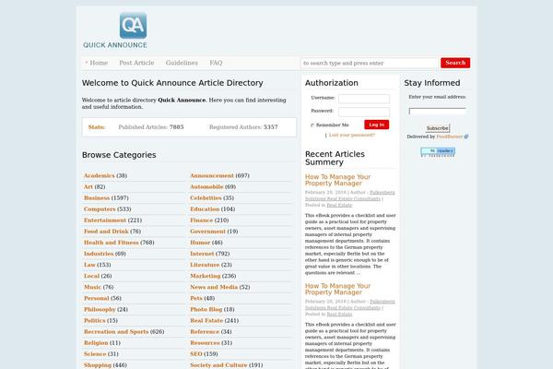
Task: Browse the News and Media category
Action: (x=214, y=287)
